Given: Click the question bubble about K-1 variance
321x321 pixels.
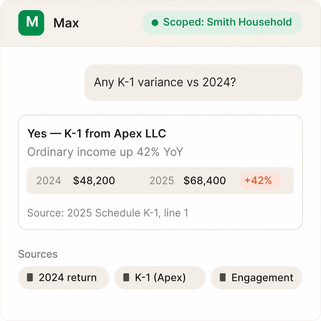Looking at the screenshot, I should (193, 82).
